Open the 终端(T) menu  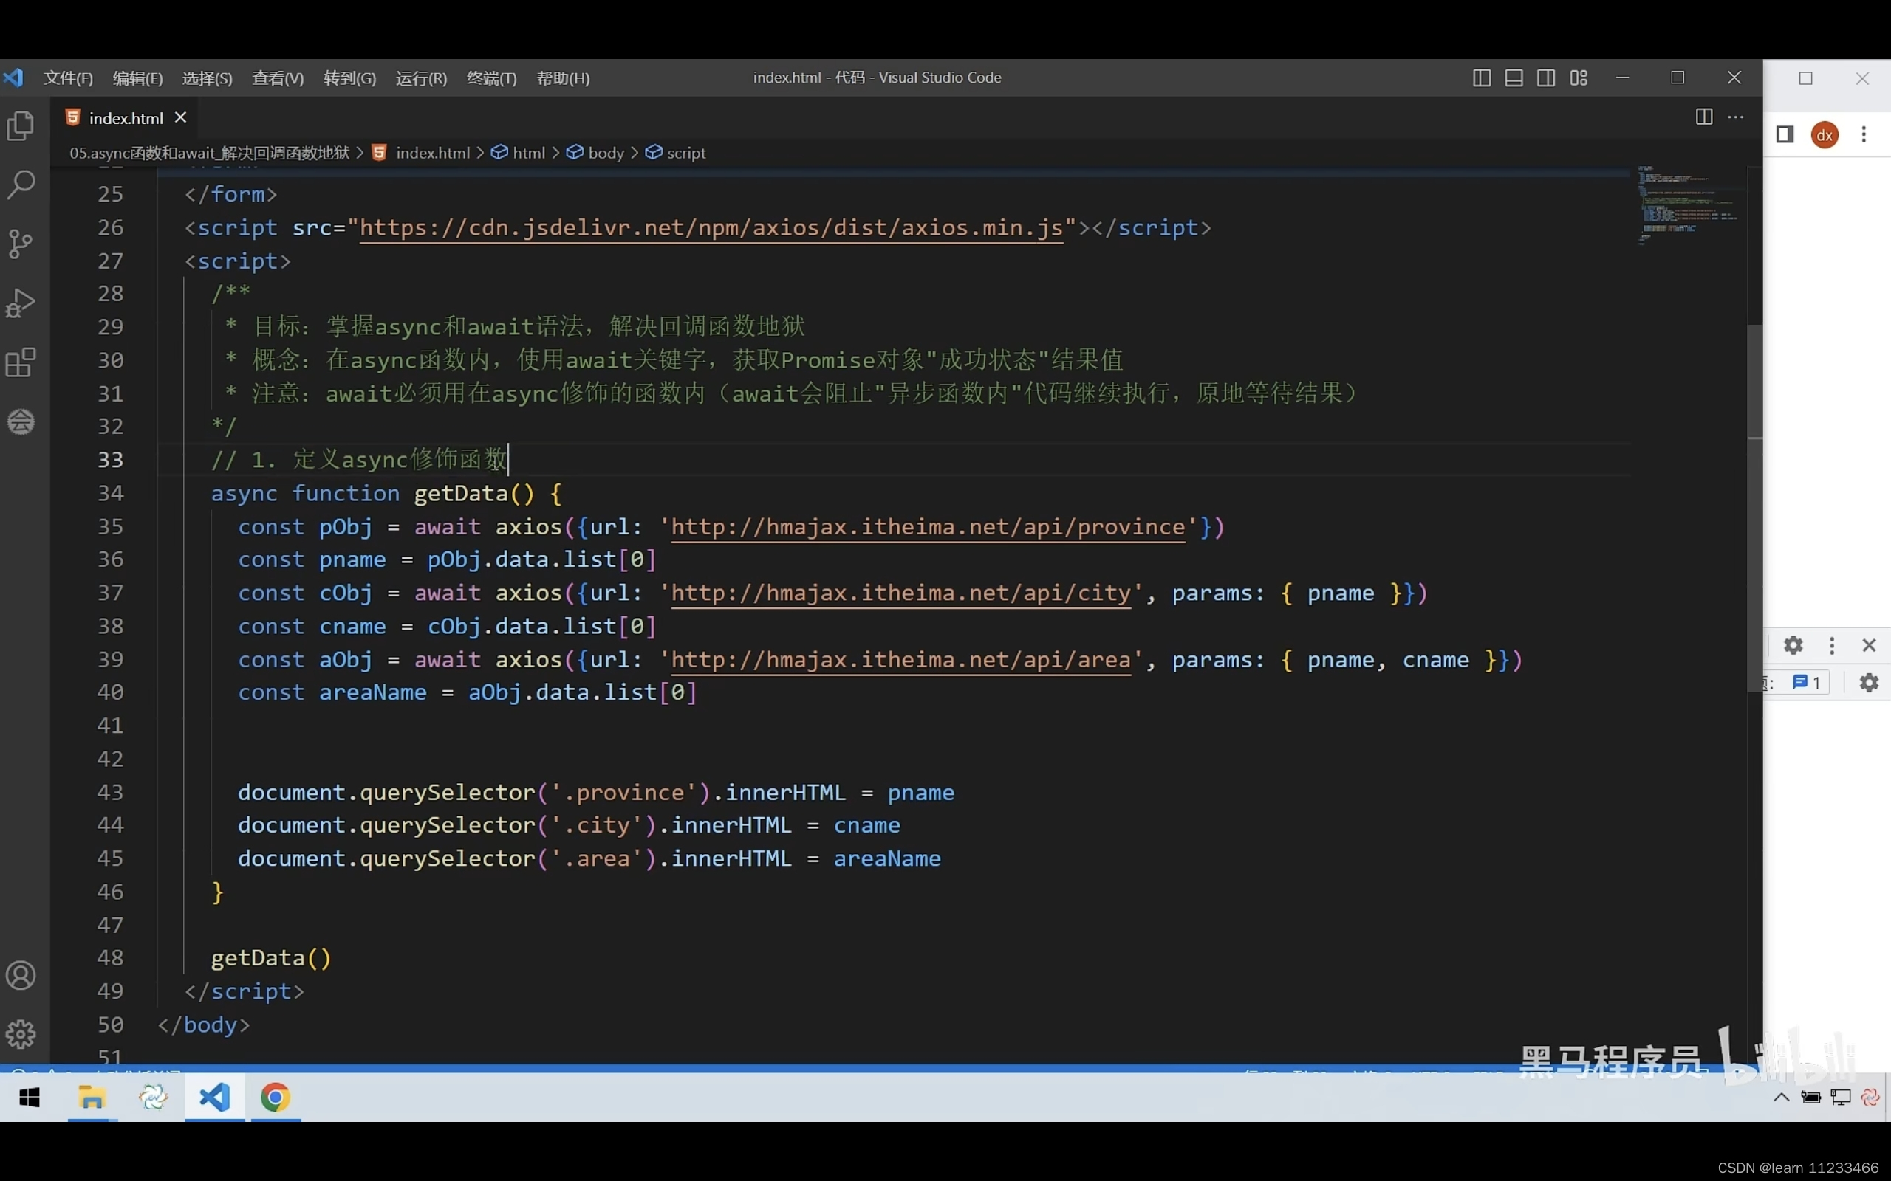(x=491, y=78)
